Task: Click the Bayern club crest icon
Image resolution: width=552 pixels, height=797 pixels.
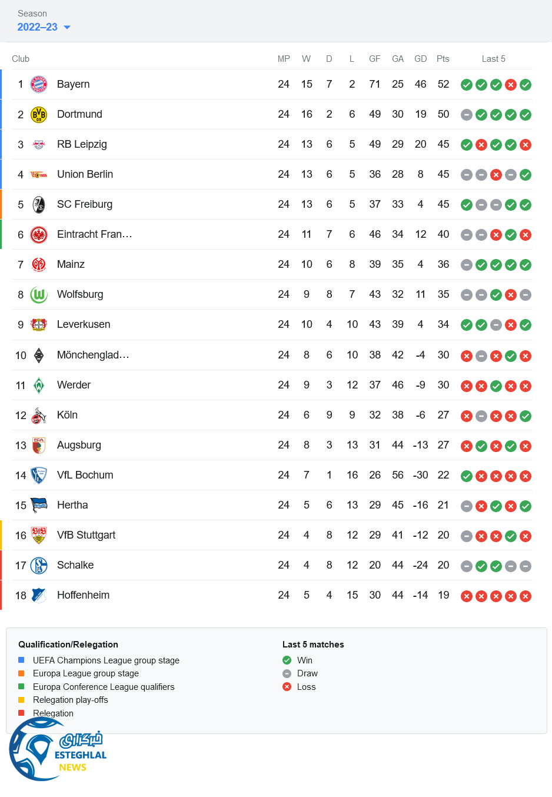Action: point(39,84)
